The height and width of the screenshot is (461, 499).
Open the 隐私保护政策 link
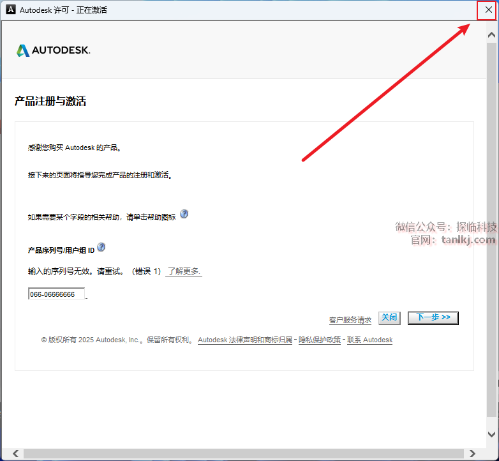point(320,340)
